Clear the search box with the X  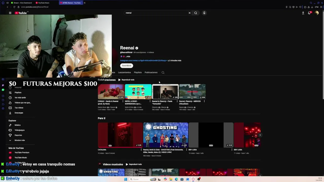(189, 13)
